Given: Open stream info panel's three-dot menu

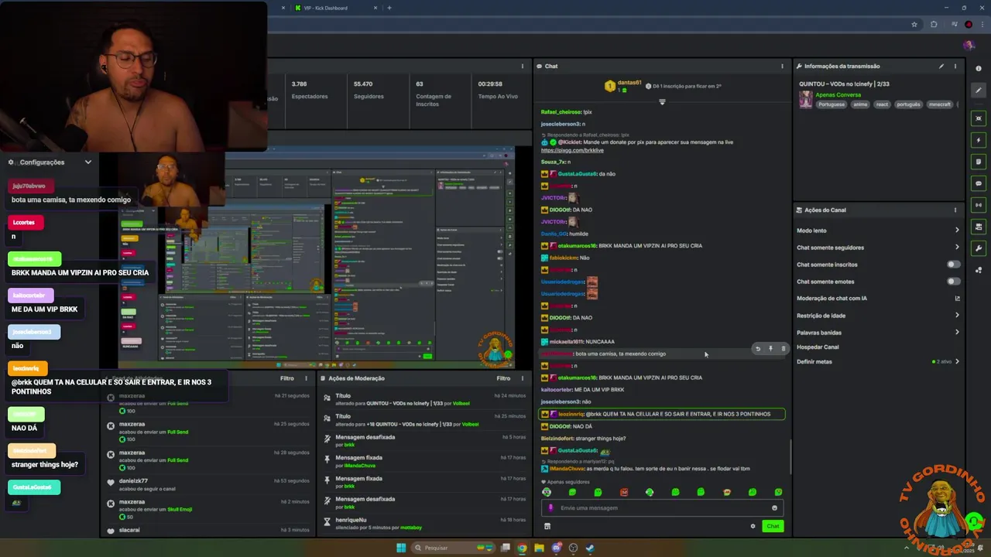Looking at the screenshot, I should point(955,67).
